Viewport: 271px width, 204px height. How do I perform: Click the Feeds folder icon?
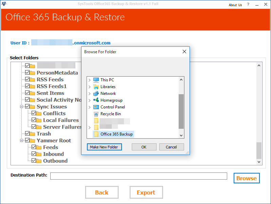coord(39,147)
